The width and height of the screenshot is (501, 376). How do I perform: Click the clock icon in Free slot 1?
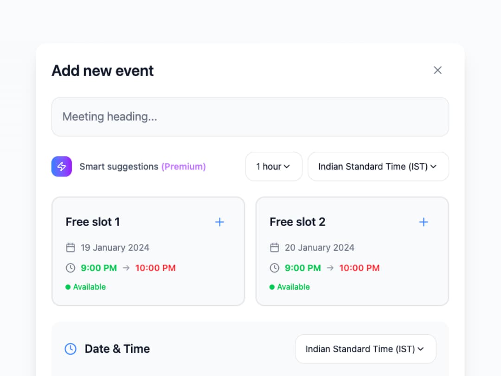pyautogui.click(x=71, y=268)
